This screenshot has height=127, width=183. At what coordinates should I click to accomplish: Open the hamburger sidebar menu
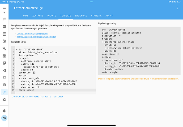click(x=4, y=8)
